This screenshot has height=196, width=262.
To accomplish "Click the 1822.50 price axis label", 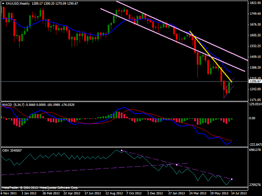I will click(255, 3).
